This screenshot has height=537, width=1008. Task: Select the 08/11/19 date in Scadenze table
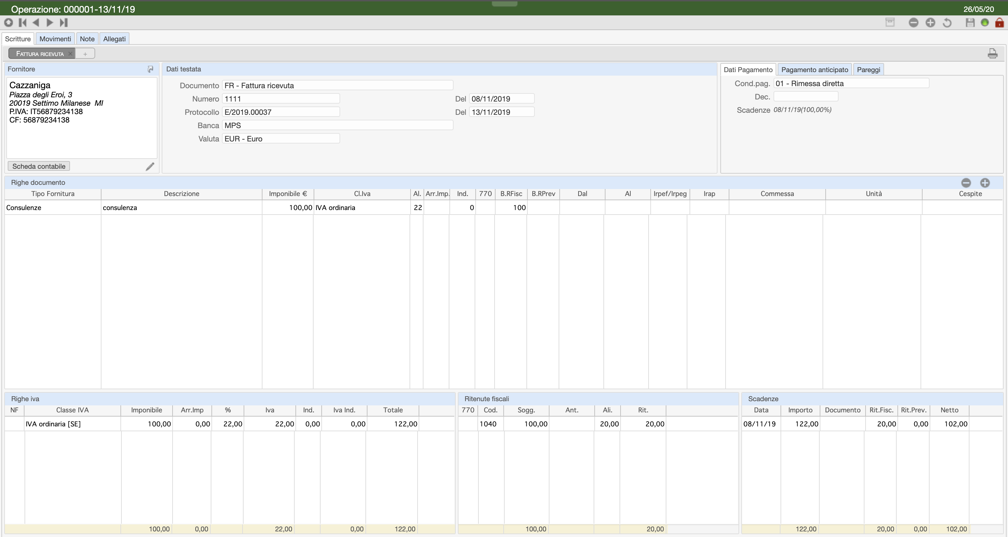[x=761, y=424]
